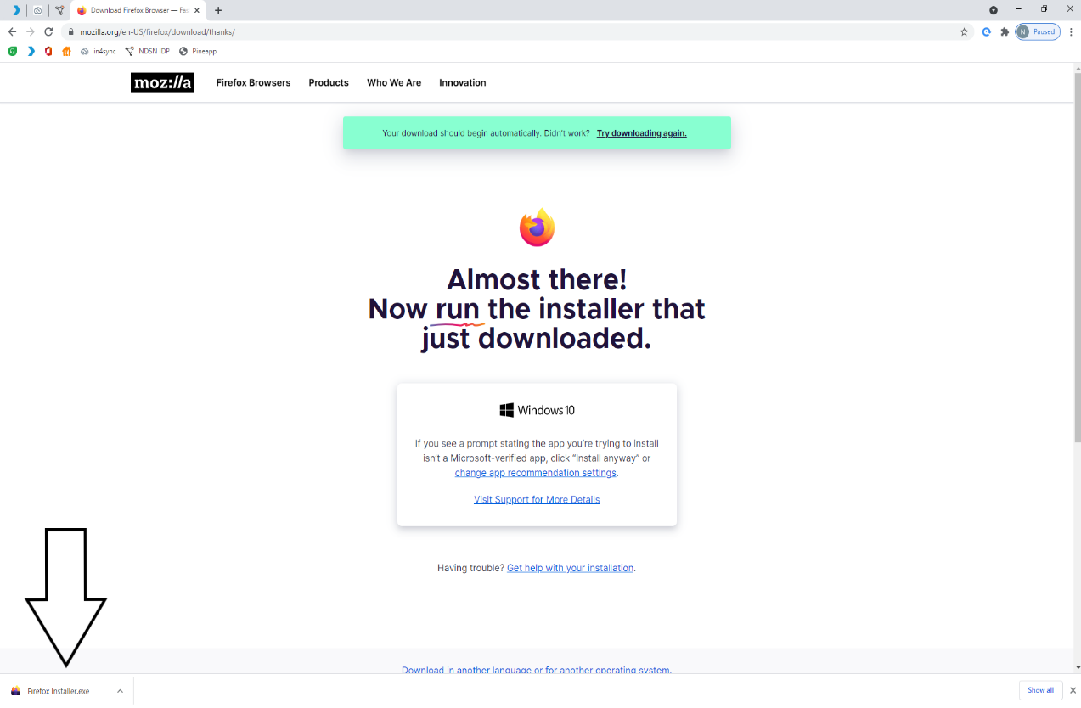
Task: Open the Paused profile button
Action: [1038, 31]
